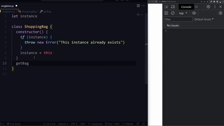
Task: Open console settings gear on filter row
Action: pyautogui.click(x=220, y=13)
